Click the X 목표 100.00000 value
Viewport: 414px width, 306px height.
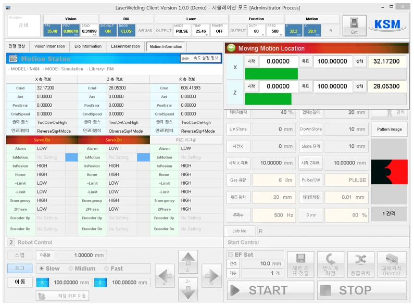(332, 61)
